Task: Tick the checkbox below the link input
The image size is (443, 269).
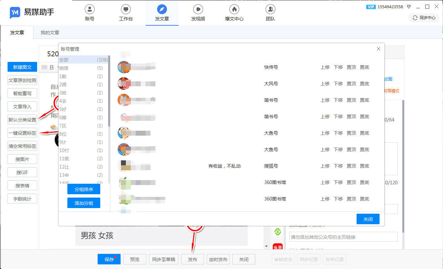Action: pyautogui.click(x=292, y=248)
